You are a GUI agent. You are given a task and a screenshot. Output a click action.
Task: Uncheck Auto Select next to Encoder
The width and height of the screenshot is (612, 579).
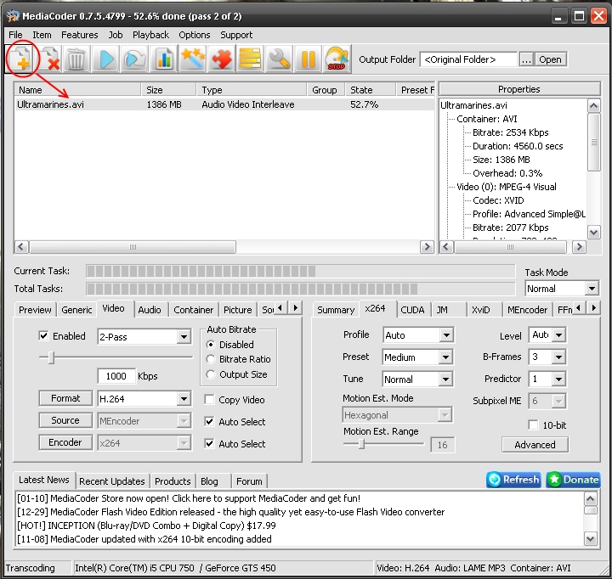click(210, 444)
